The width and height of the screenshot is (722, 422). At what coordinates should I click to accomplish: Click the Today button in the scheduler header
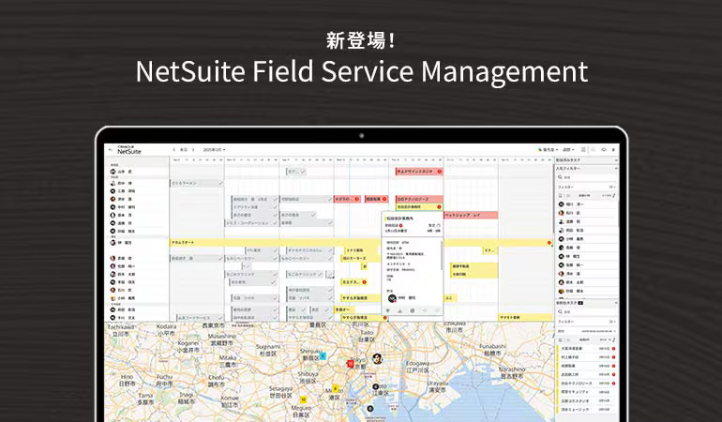pos(184,150)
